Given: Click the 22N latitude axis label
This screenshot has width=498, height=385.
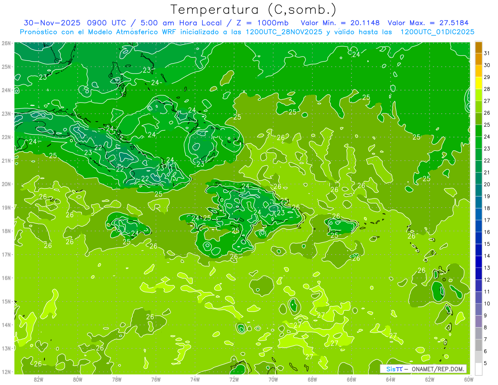Looking at the screenshot, I should click(6, 137).
